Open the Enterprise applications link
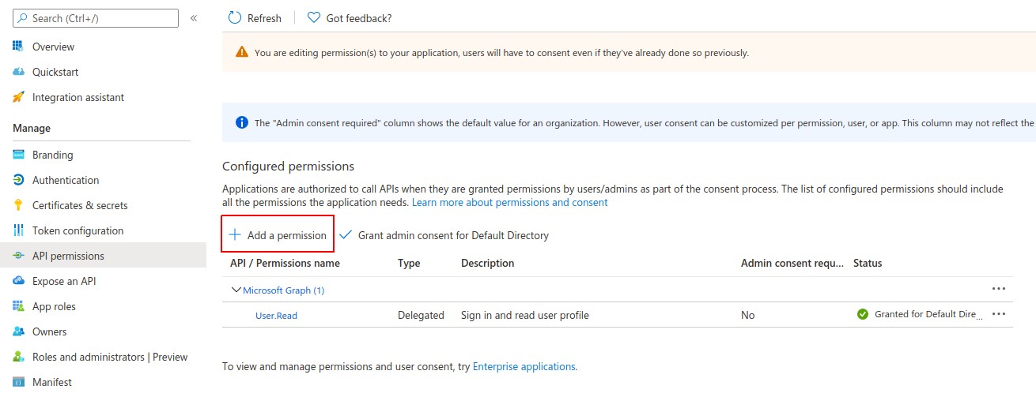Screen dimensions: 1036x397 pyautogui.click(x=524, y=366)
